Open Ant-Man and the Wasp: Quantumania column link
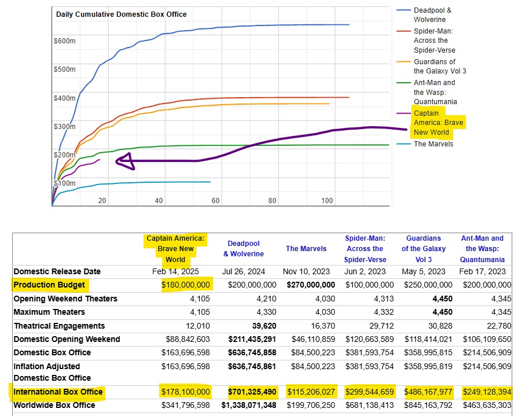The height and width of the screenshot is (416, 525). click(x=482, y=249)
